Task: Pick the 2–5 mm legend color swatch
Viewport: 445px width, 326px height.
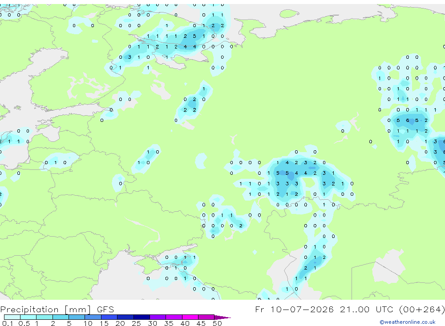Action: pos(61,317)
